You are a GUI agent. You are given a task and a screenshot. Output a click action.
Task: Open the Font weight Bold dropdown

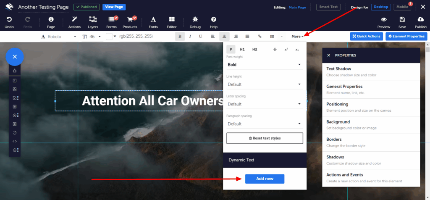tap(264, 65)
